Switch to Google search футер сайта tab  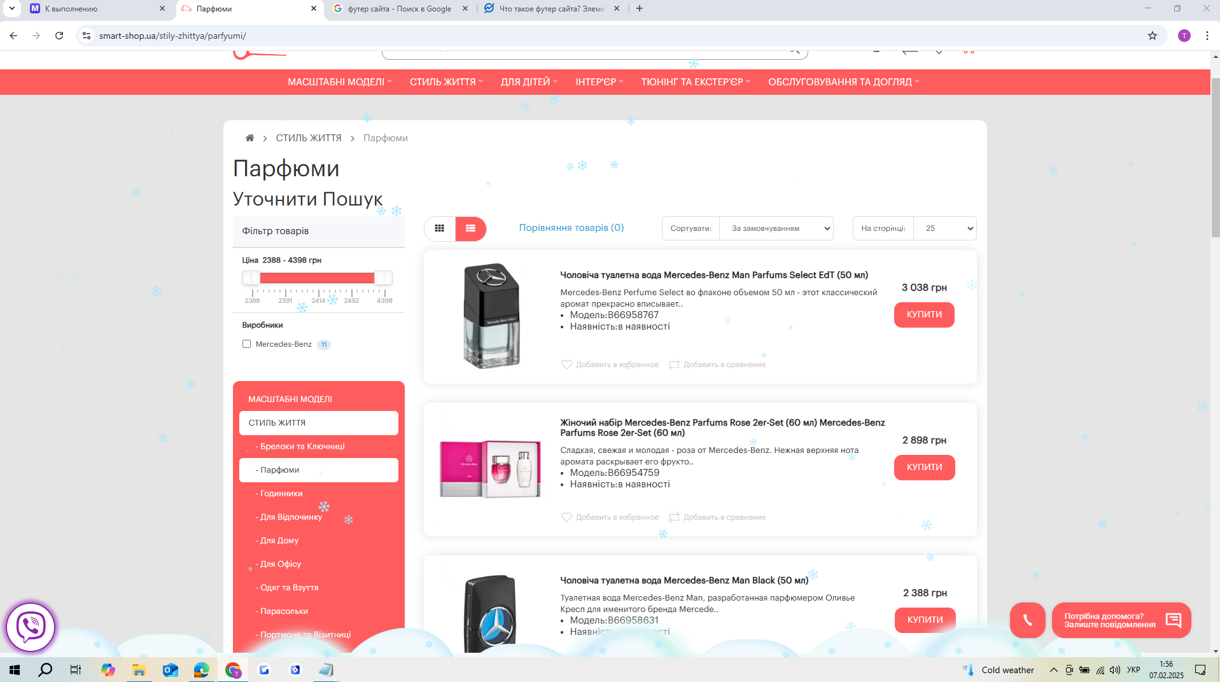coord(401,8)
